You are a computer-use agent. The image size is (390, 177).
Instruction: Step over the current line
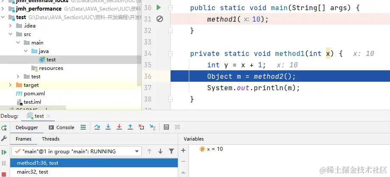[97, 127]
